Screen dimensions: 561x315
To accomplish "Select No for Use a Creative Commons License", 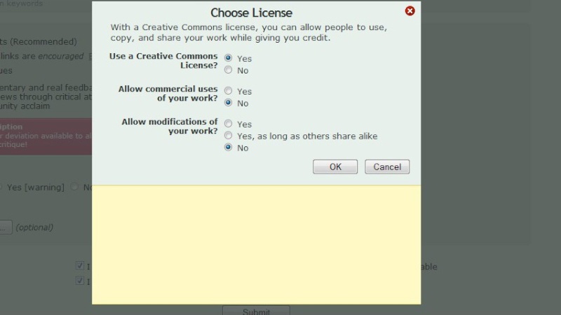I will coord(229,70).
